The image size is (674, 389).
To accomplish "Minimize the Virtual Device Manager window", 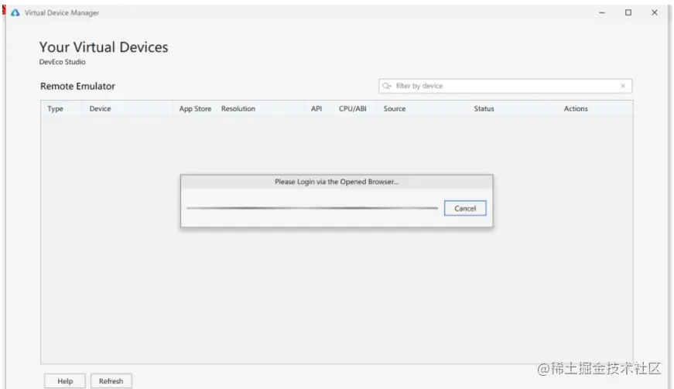I will click(602, 13).
